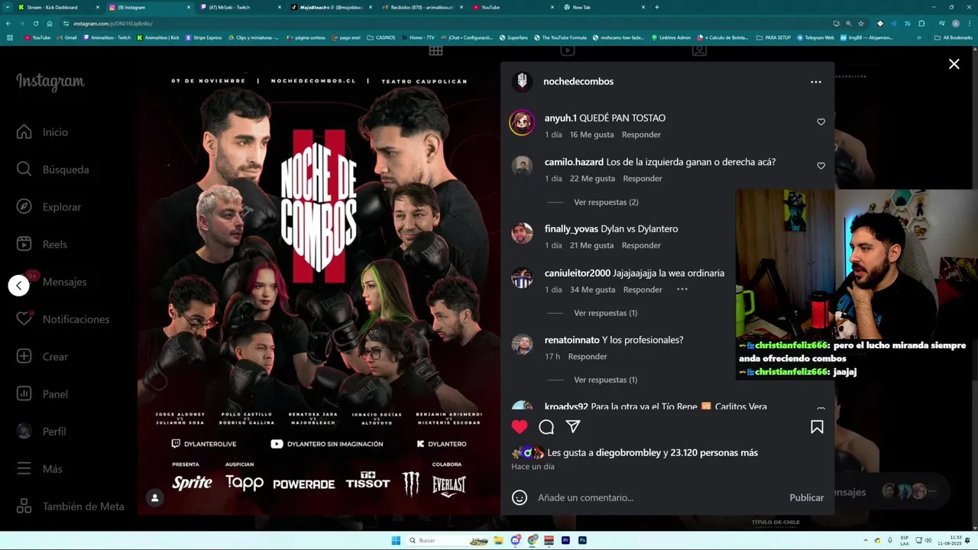Expand camilo.hazard's replies (2)
The image size is (978, 550).
click(606, 202)
